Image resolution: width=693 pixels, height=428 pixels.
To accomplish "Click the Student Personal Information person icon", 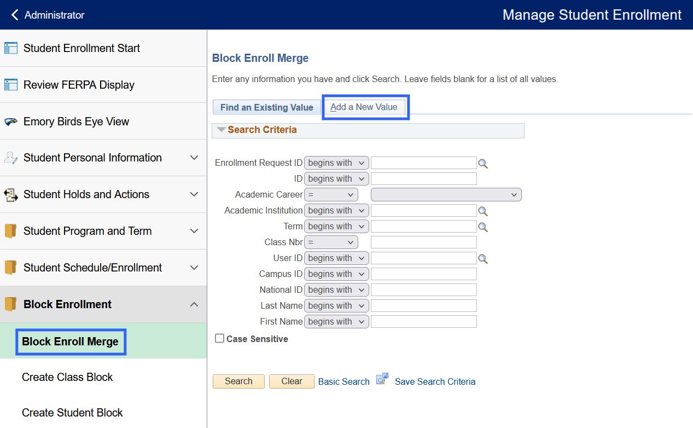I will pos(11,157).
